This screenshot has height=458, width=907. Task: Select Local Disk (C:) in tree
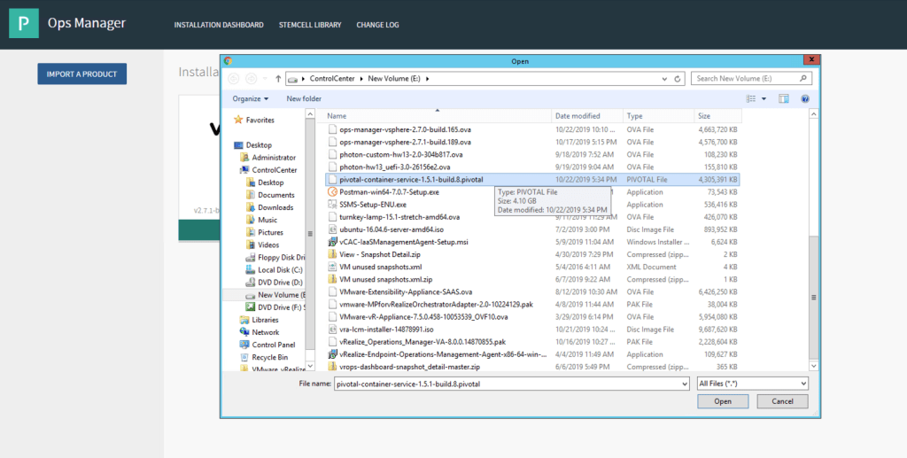tap(280, 269)
